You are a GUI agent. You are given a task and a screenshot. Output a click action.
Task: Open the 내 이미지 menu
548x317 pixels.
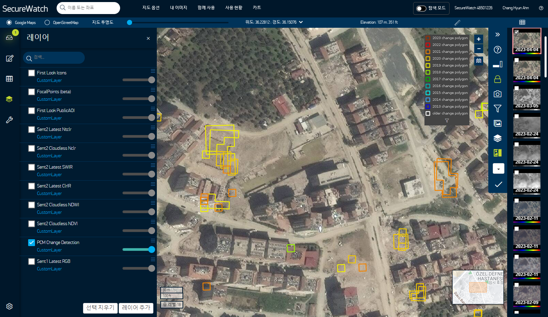click(178, 8)
